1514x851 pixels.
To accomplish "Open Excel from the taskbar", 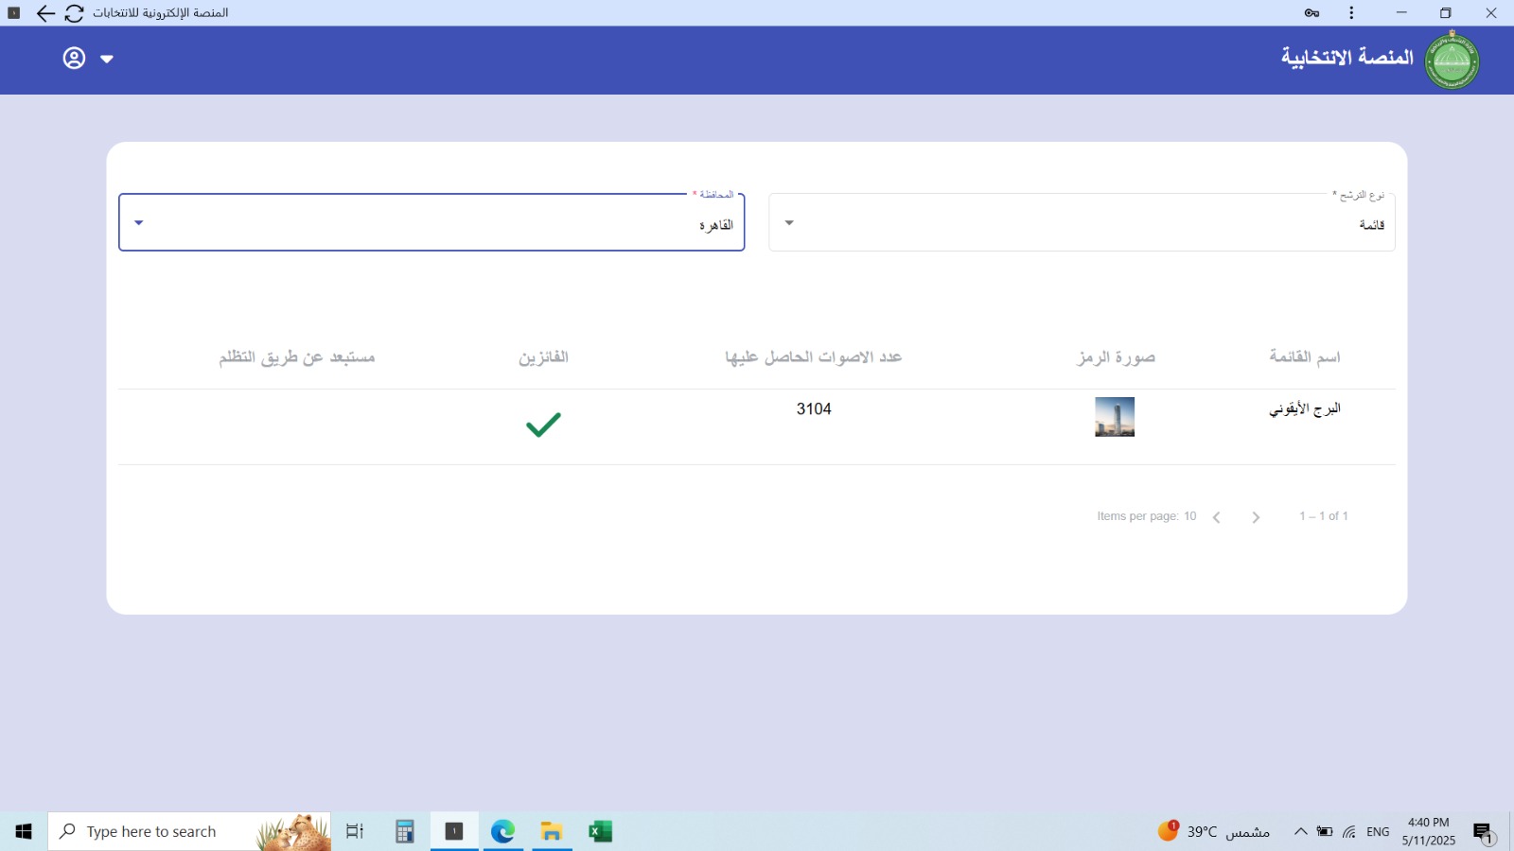I will pyautogui.click(x=601, y=831).
